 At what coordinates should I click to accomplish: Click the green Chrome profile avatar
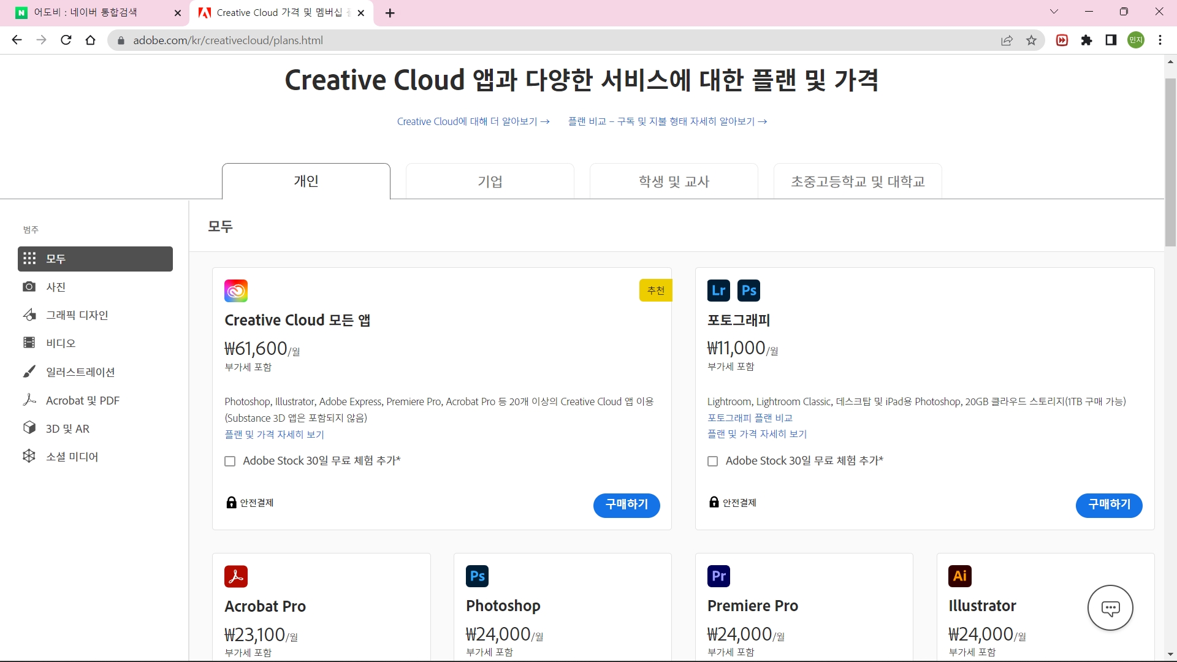[1136, 40]
